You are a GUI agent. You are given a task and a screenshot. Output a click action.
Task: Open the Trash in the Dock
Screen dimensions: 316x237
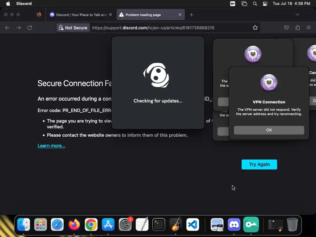pyautogui.click(x=293, y=225)
